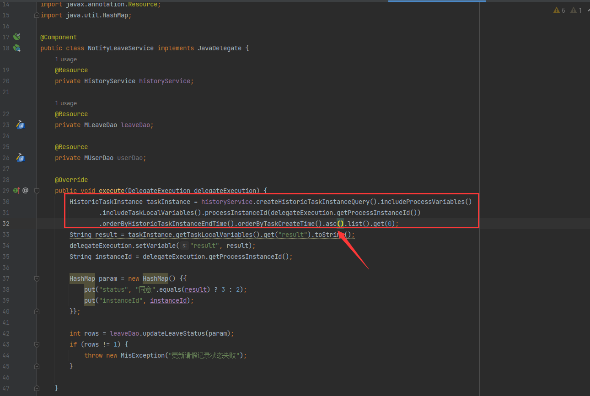Click the Spring bean gutter icon on line 17
The height and width of the screenshot is (396, 590).
click(17, 37)
